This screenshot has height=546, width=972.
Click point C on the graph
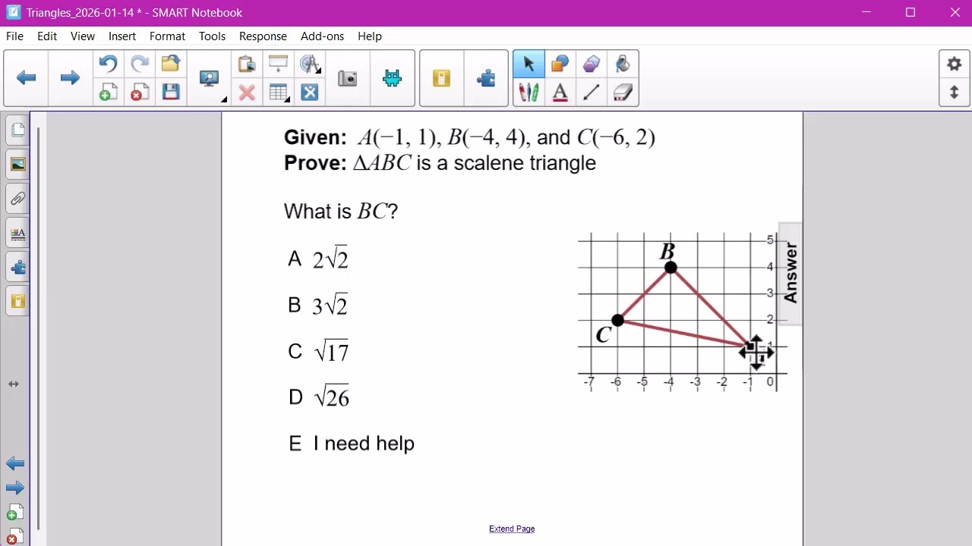click(x=617, y=321)
